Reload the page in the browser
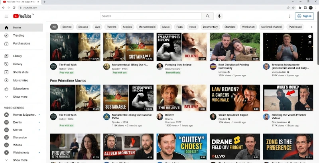This screenshot has height=163, width=319. [x=14, y=8]
